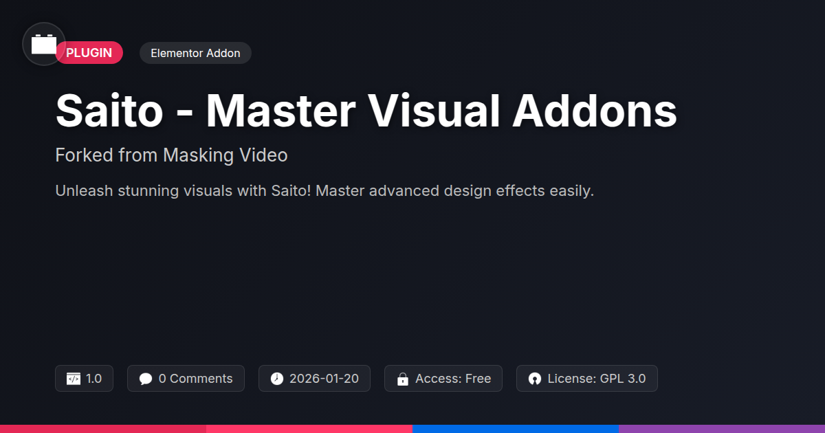Click the version code icon

tap(74, 379)
